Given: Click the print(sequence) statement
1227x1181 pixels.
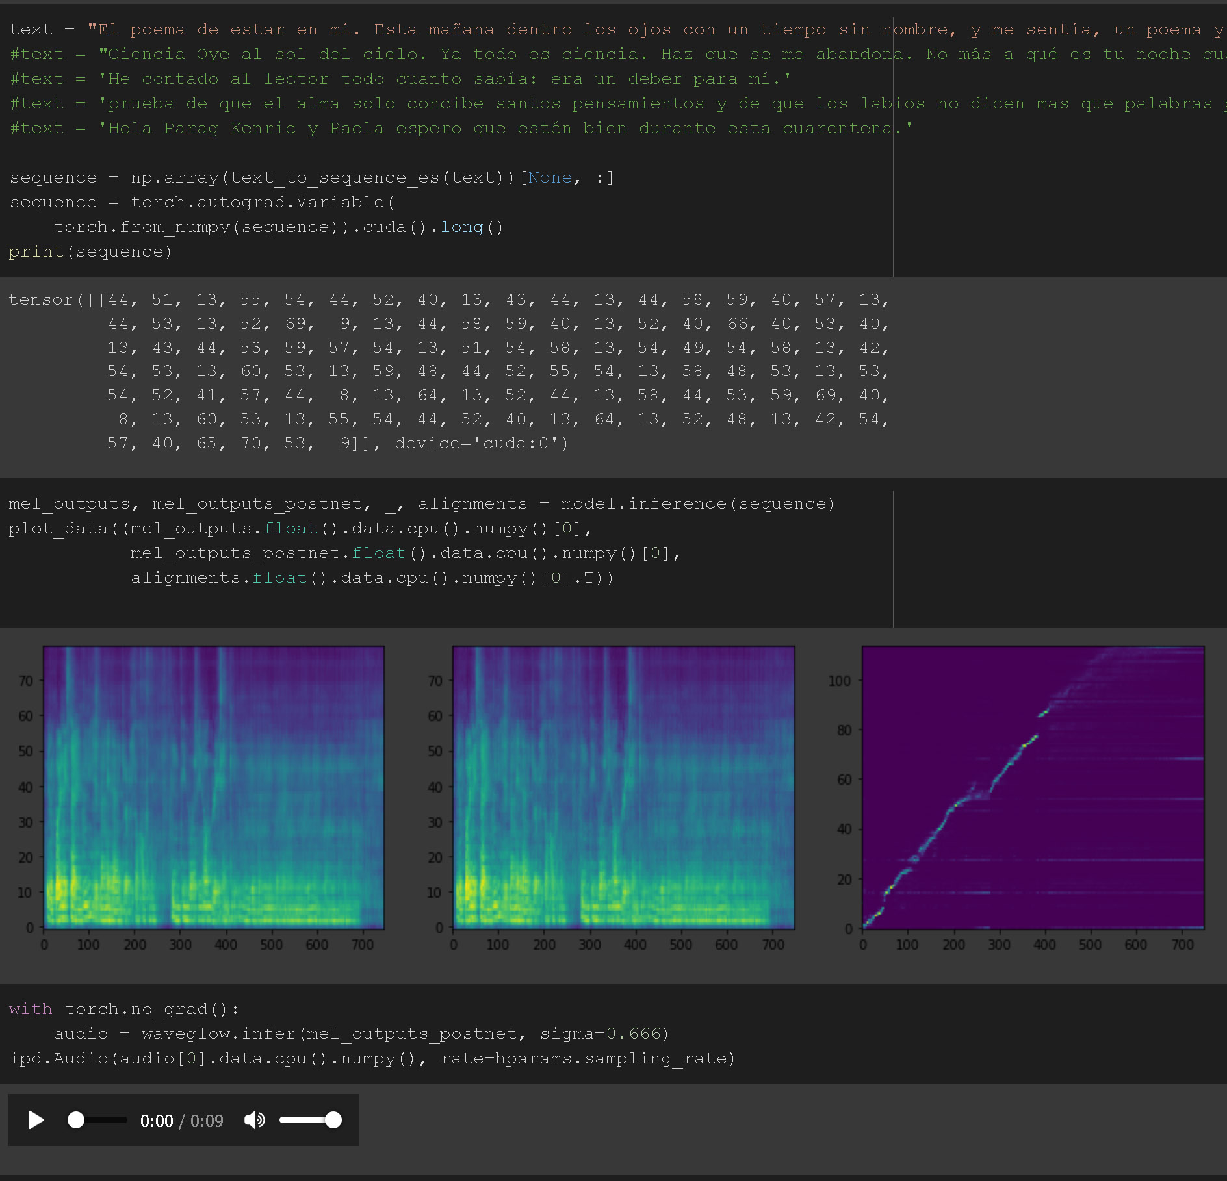Looking at the screenshot, I should click(90, 252).
